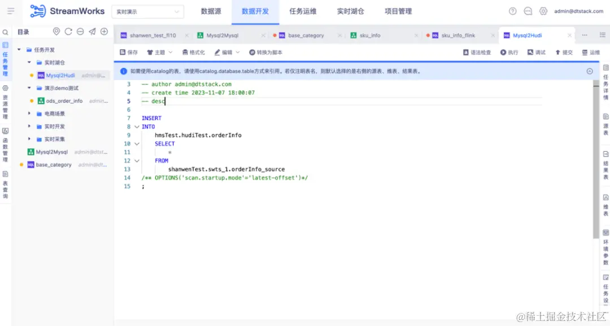The width and height of the screenshot is (610, 326).
Task: Click the more ellipsis icon in 目录 header
Action: (x=80, y=32)
